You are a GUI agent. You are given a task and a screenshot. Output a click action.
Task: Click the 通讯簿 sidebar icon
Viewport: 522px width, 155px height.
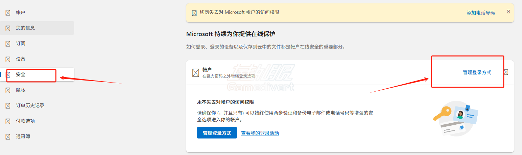click(x=7, y=137)
